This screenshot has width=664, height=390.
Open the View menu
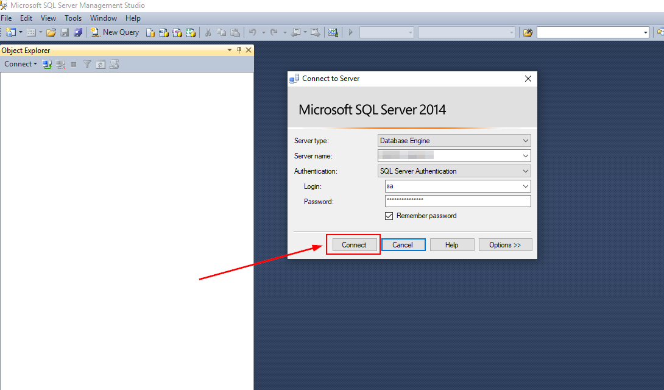tap(48, 18)
